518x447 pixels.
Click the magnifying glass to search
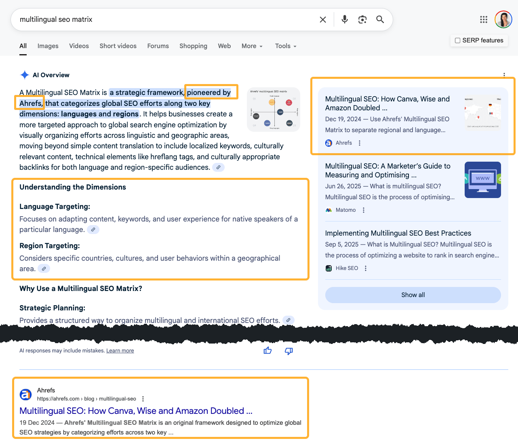(x=380, y=19)
